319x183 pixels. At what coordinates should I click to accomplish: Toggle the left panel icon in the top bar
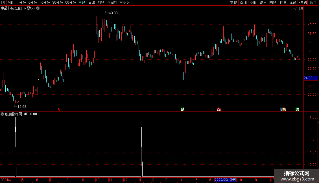(3, 3)
